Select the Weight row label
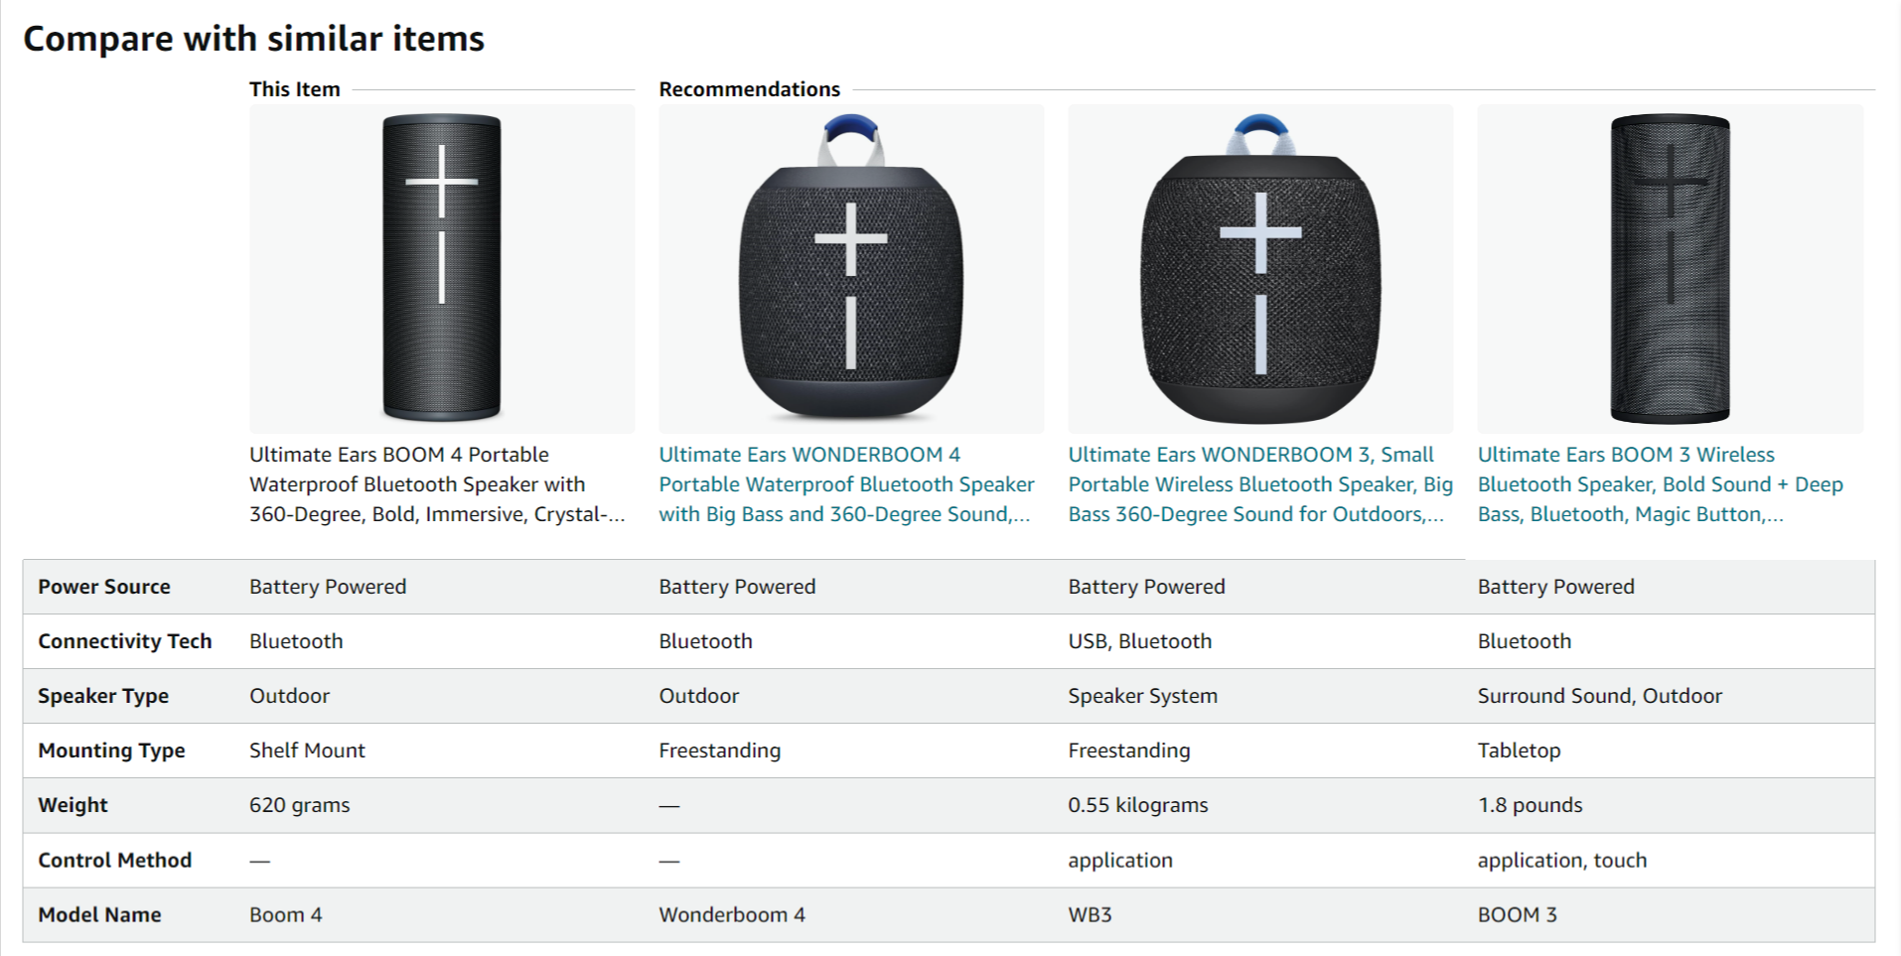Viewport: 1901px width, 956px height. pos(73,805)
